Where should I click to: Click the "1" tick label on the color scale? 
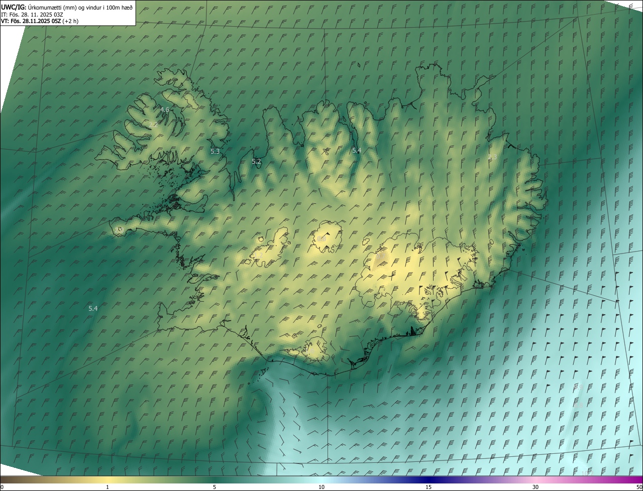[x=108, y=487]
